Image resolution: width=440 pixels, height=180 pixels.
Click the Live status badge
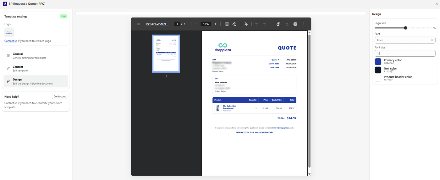(x=63, y=16)
